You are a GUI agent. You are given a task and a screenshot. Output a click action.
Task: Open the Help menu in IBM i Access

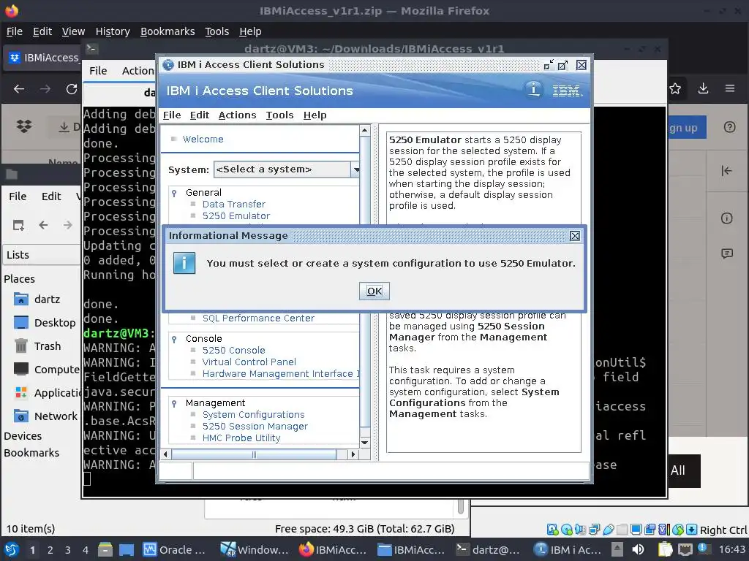click(x=315, y=115)
